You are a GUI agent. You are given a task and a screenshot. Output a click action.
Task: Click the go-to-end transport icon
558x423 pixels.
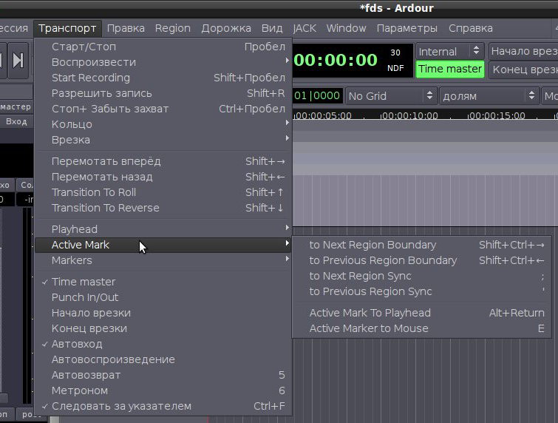[x=18, y=60]
